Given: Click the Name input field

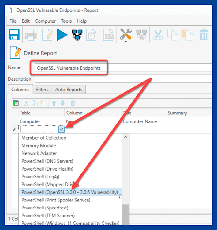Looking at the screenshot, I should pyautogui.click(x=123, y=68).
